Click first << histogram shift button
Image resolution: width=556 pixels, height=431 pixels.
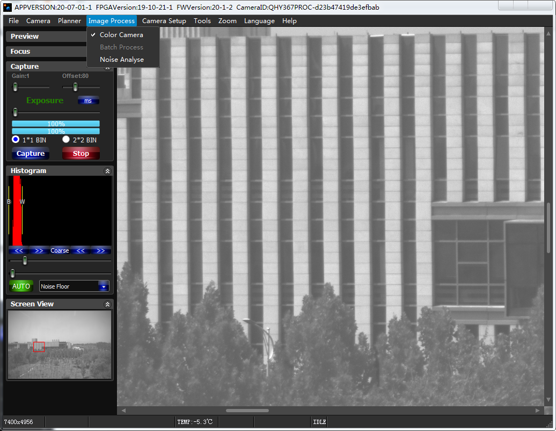coord(19,250)
